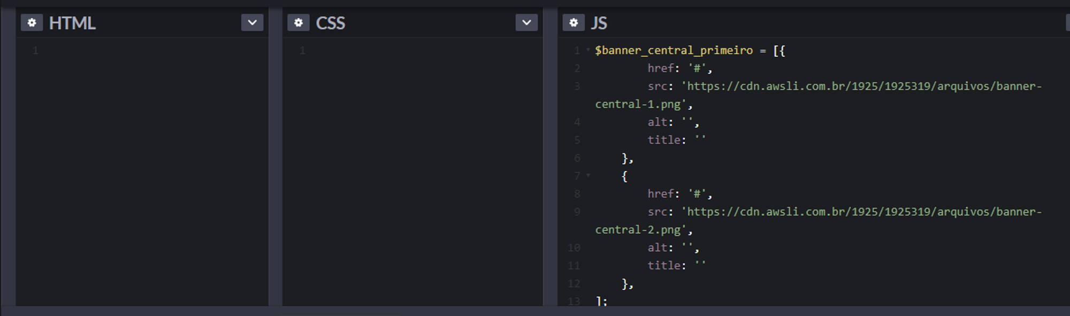Fold the object starting on JS line 7
This screenshot has width=1070, height=316.
click(x=588, y=175)
